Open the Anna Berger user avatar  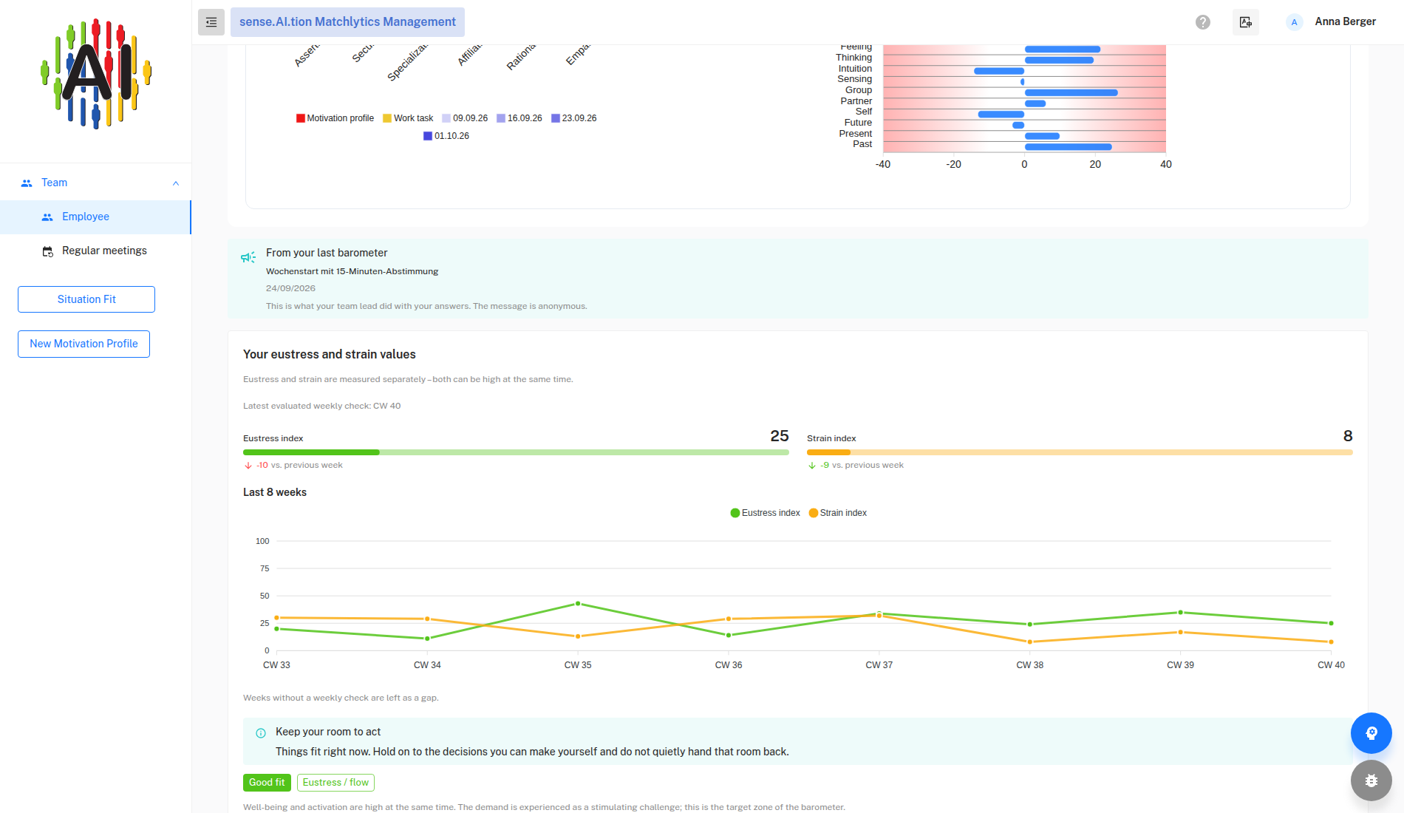[x=1294, y=22]
